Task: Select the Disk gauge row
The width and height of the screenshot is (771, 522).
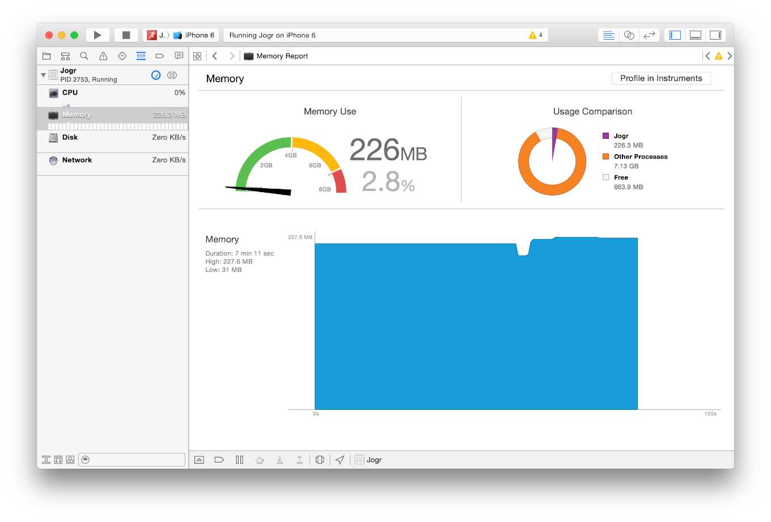Action: pos(113,141)
